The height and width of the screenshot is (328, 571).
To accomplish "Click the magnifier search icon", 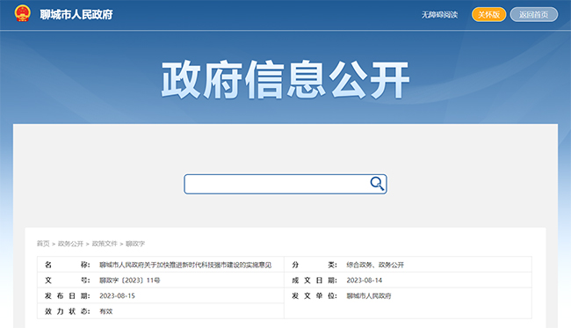I will coord(377,183).
